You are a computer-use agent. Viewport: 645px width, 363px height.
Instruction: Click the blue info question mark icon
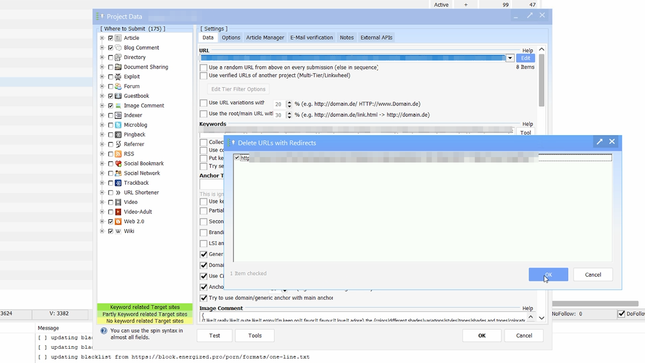point(104,331)
